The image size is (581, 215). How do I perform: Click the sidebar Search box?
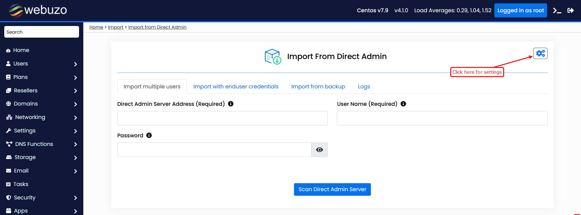pyautogui.click(x=42, y=32)
